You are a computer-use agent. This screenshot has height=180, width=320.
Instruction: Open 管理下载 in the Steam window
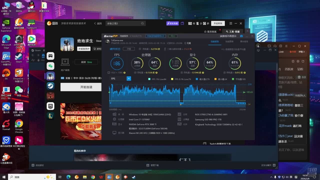point(153,165)
